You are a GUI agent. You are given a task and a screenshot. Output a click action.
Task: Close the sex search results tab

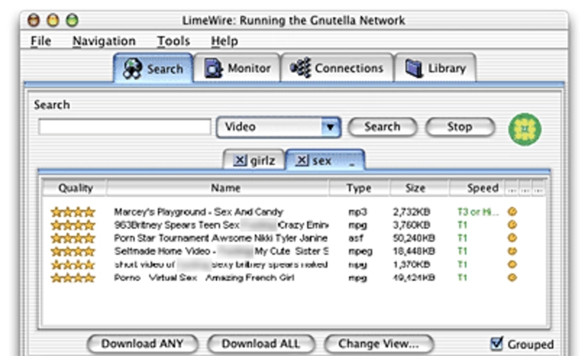302,160
